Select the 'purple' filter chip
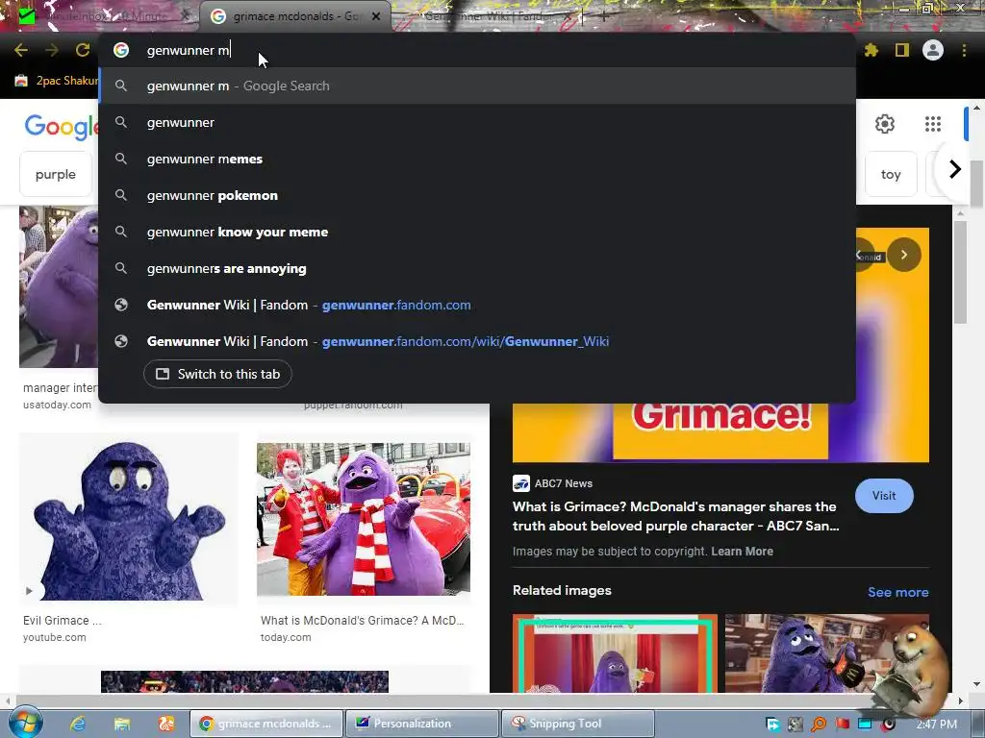985x738 pixels. pos(55,174)
